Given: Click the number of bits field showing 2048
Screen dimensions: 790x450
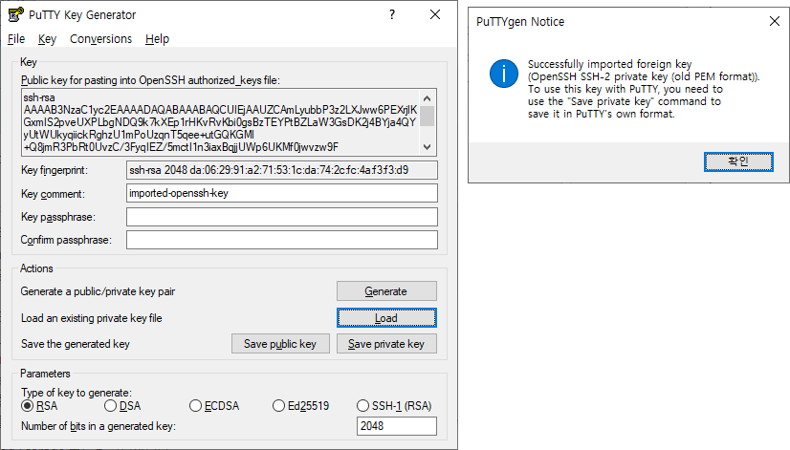Looking at the screenshot, I should tap(397, 426).
